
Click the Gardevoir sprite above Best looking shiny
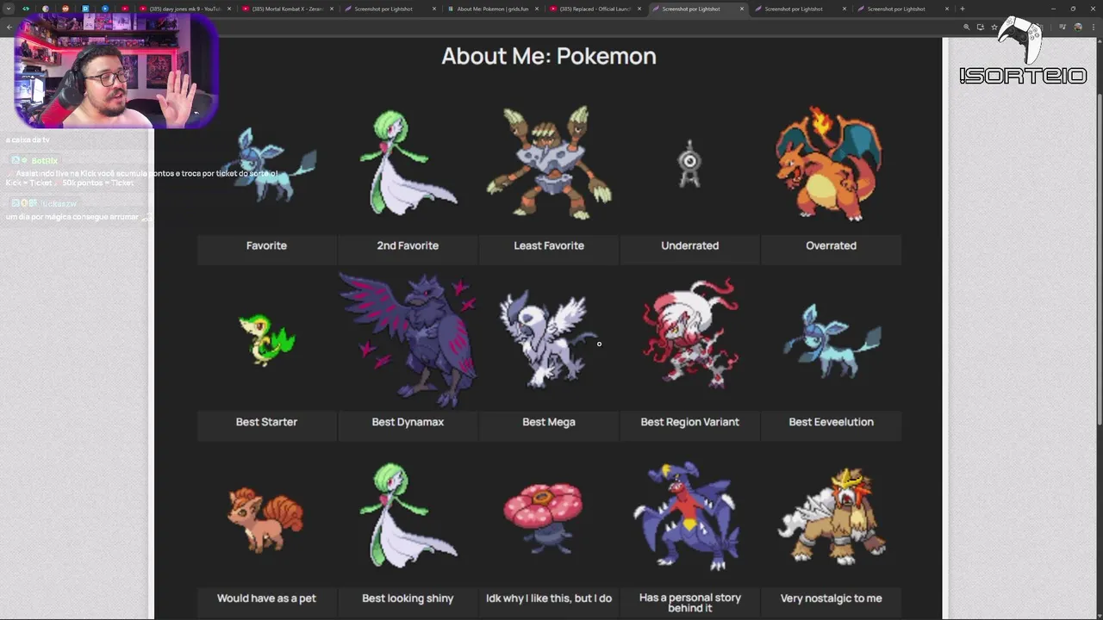[x=408, y=515]
